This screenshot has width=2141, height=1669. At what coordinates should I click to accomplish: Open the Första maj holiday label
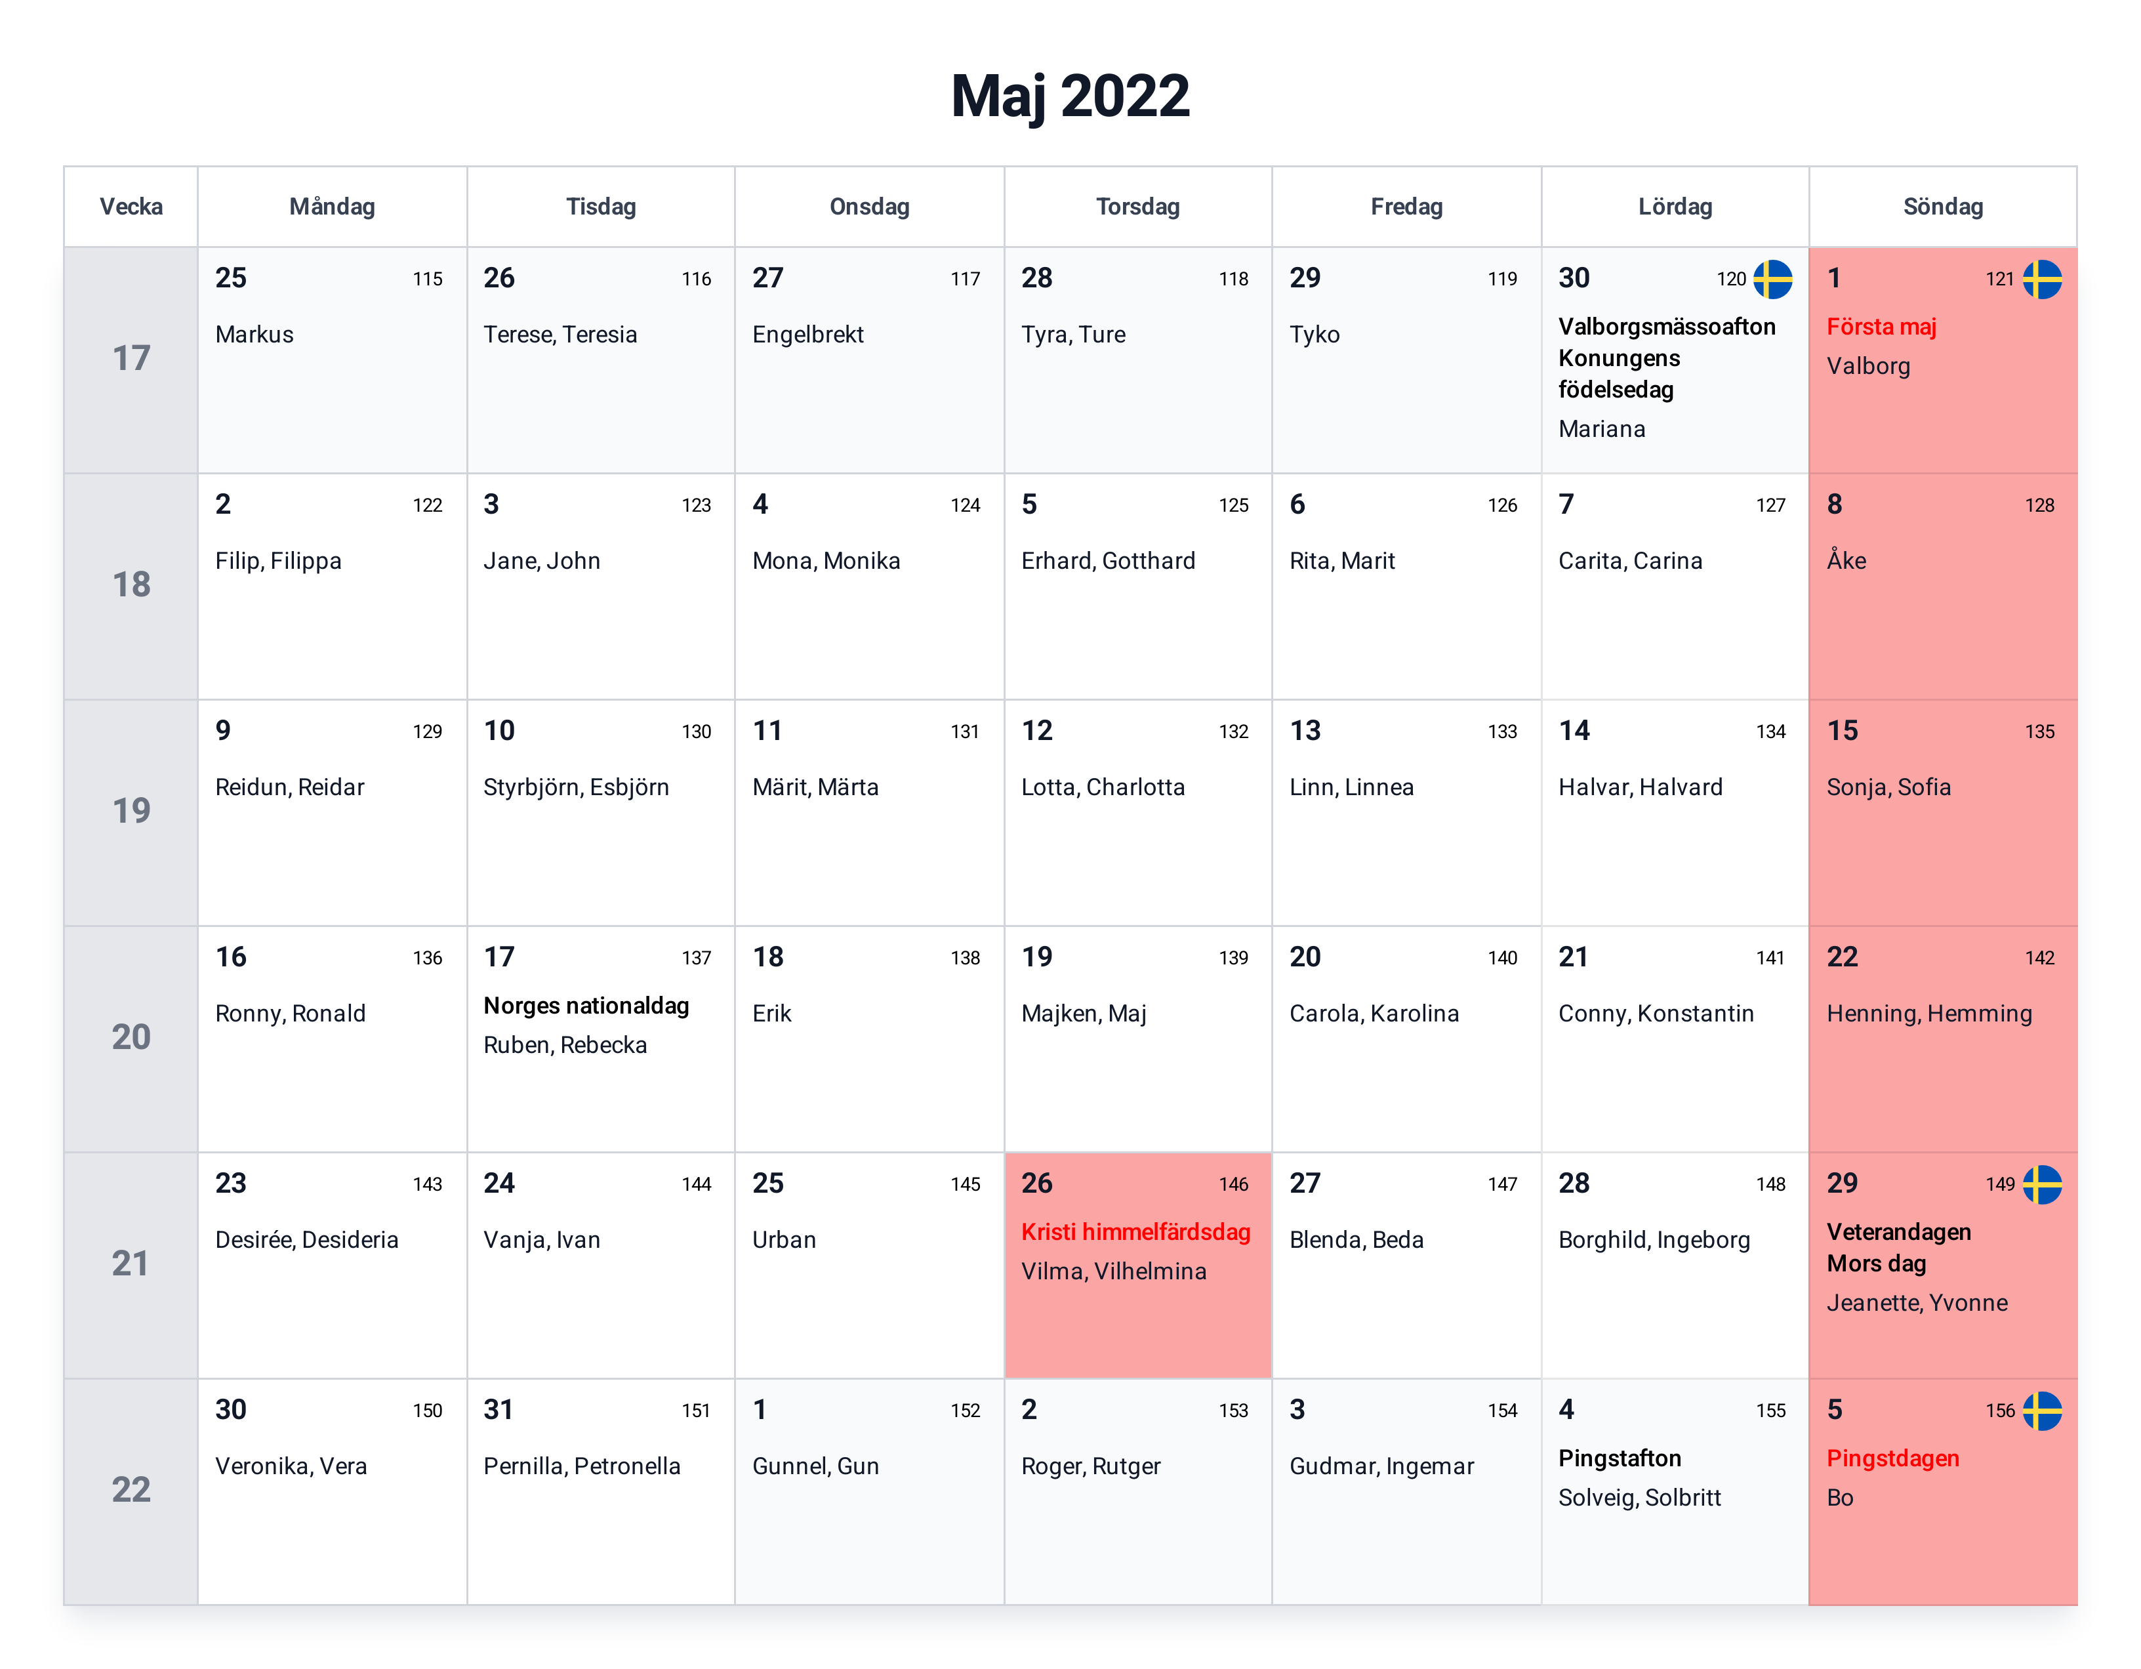[1881, 327]
